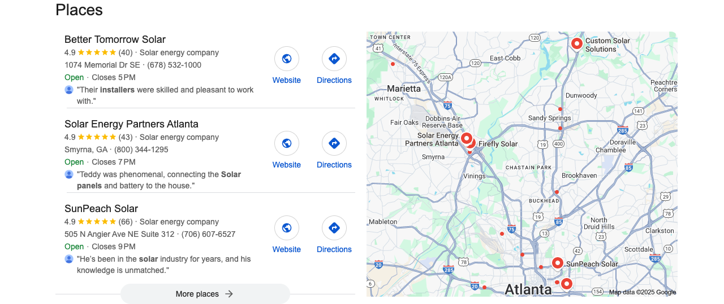Image resolution: width=724 pixels, height=304 pixels.
Task: Open Solar Energy Partners Atlanta listing title
Action: [131, 124]
